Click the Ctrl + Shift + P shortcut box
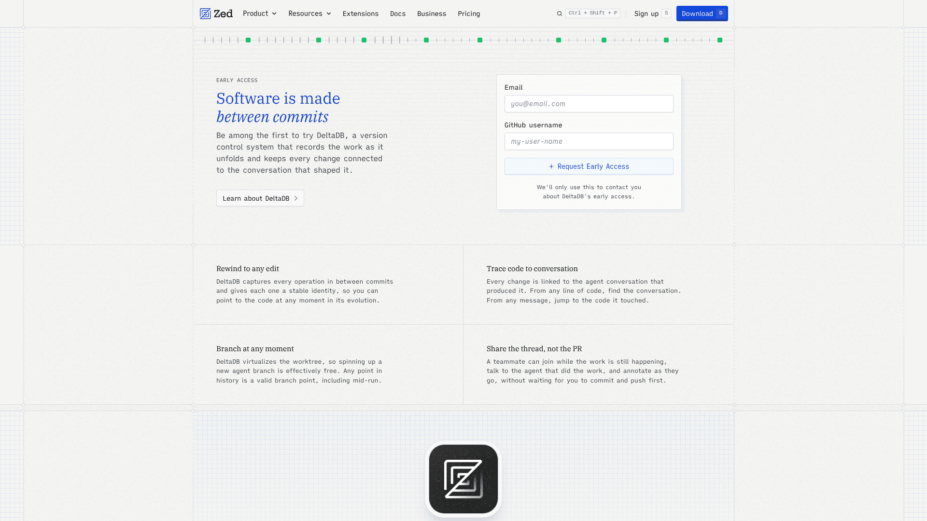The width and height of the screenshot is (927, 521). click(x=593, y=13)
